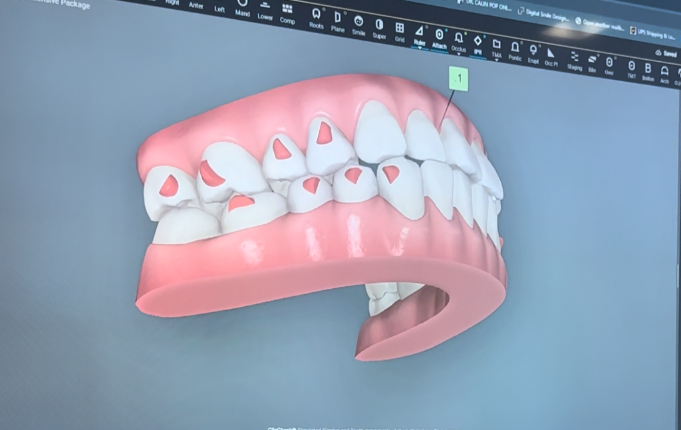Expand the TMA dropdown arrow

click(x=496, y=60)
